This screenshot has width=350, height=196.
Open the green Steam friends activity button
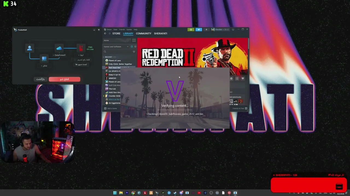(x=191, y=29)
